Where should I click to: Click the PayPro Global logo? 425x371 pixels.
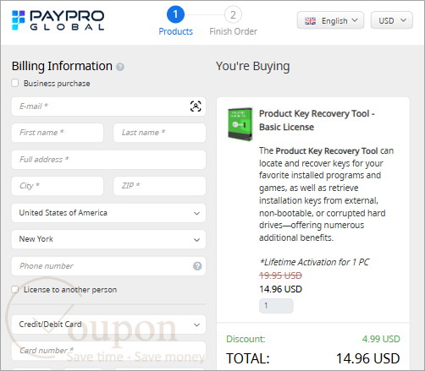pyautogui.click(x=58, y=20)
